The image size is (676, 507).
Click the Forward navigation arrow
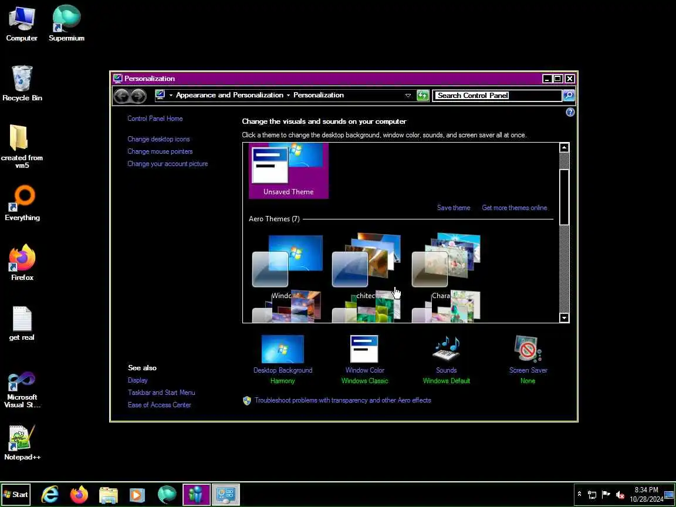point(138,96)
